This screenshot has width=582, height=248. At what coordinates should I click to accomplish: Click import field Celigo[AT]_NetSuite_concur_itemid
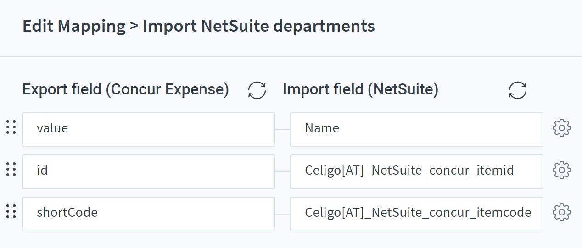(x=417, y=172)
